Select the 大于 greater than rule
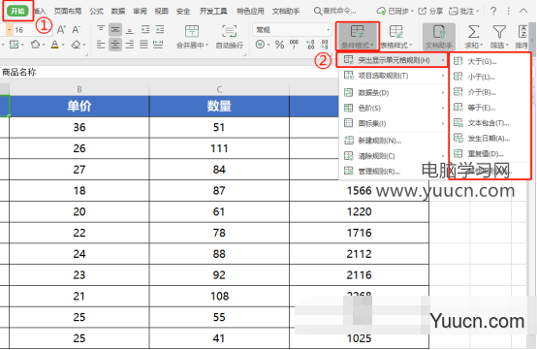Screen dimensions: 537x350 point(490,62)
